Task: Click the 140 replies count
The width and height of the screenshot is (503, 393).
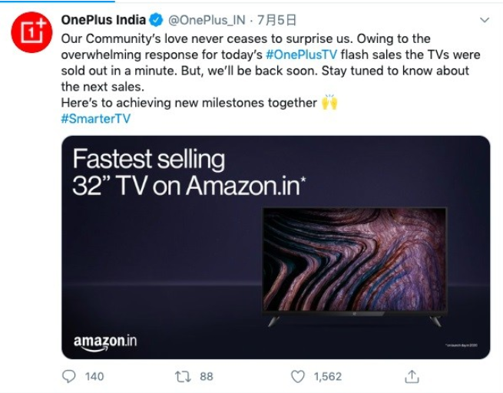Action: click(x=94, y=376)
